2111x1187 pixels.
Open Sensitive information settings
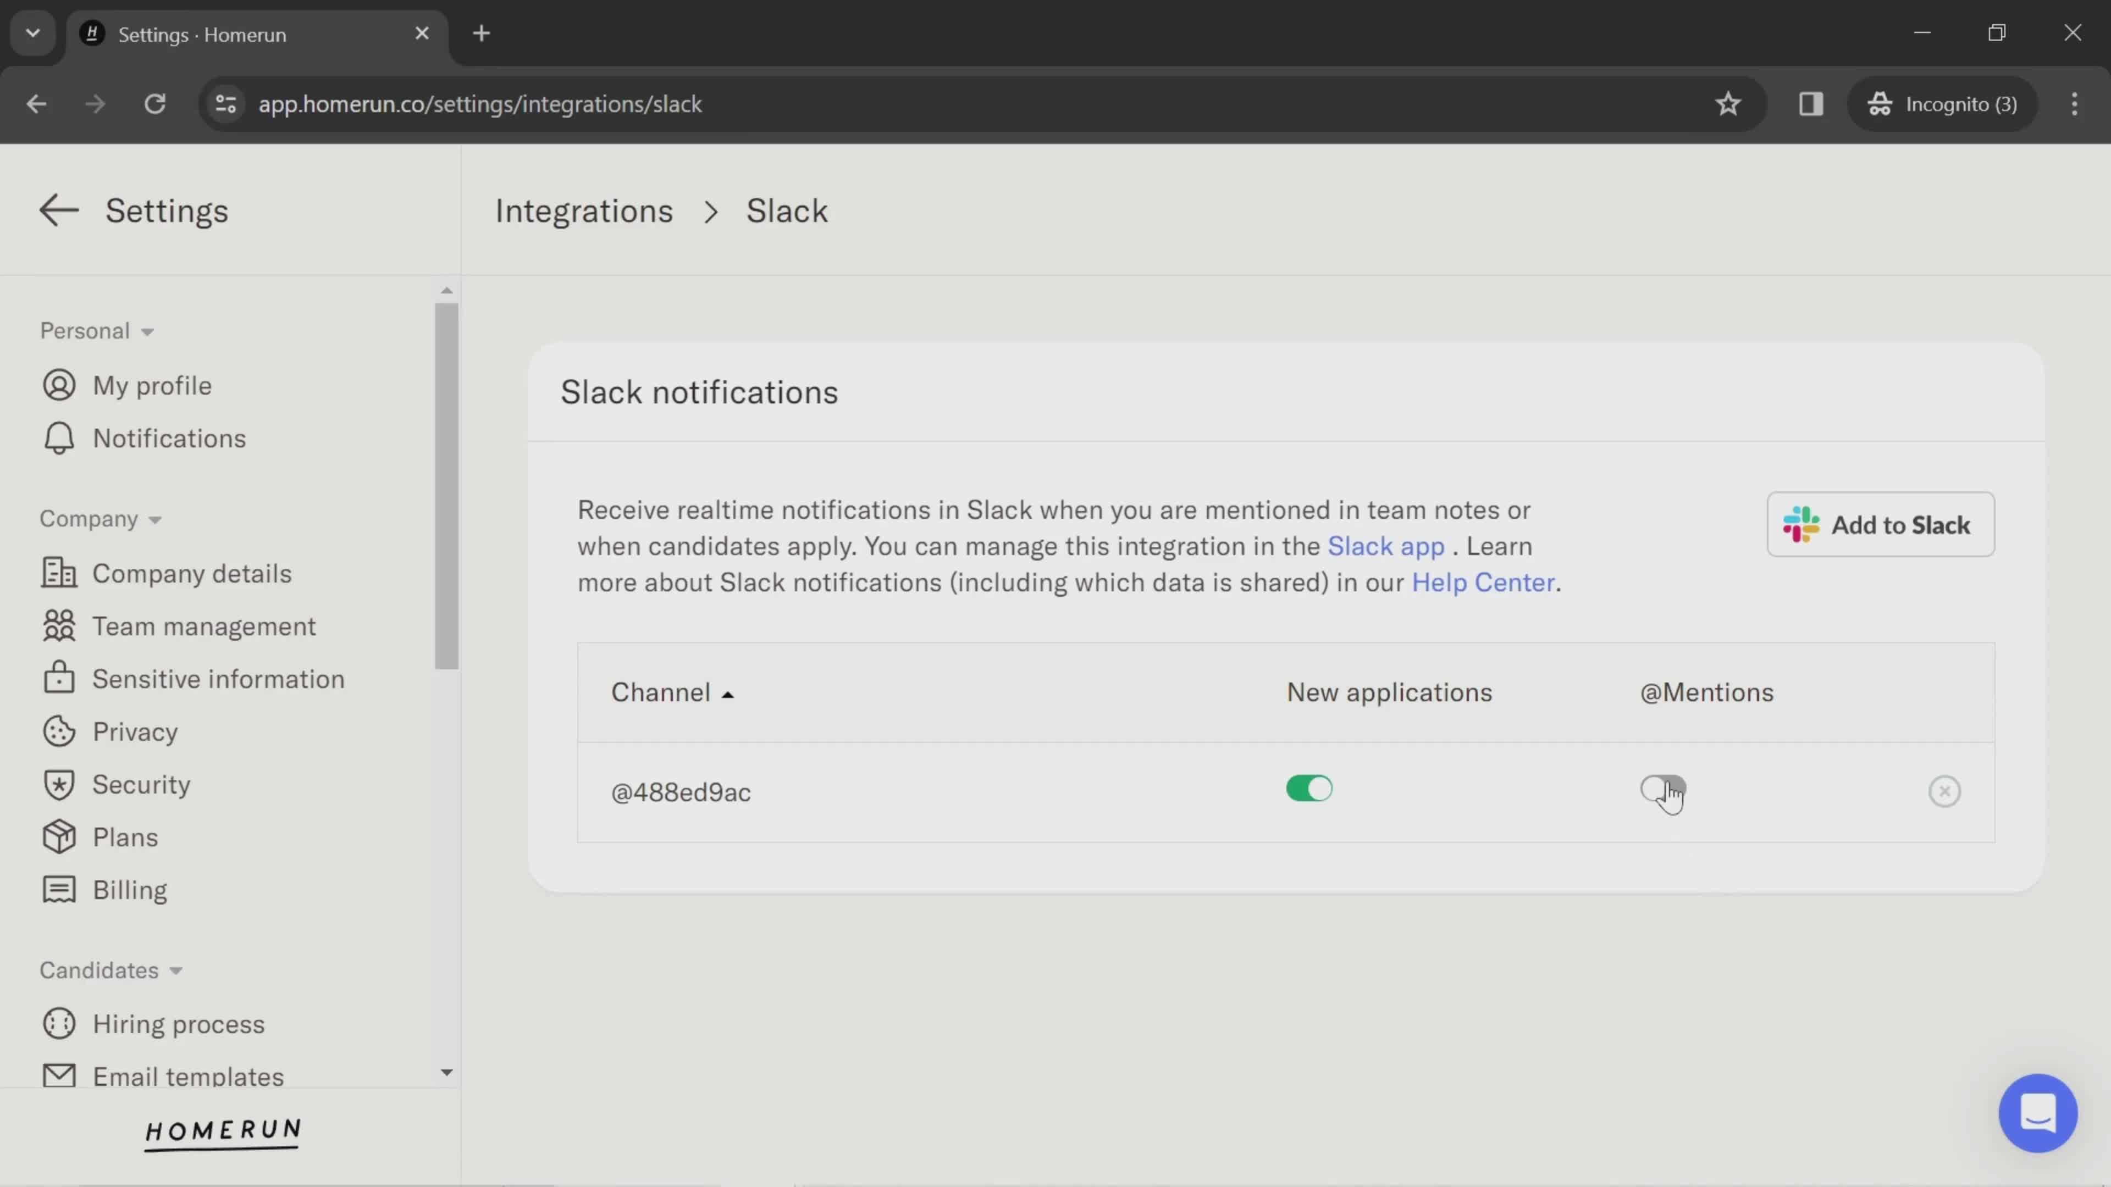pos(218,679)
